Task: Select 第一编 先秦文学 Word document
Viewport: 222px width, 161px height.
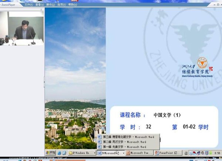Action: pos(127,146)
